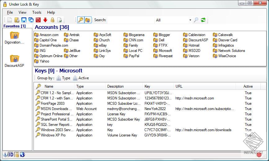The width and height of the screenshot is (269, 161).
Task: Click the new blank file toolbar icon
Action: [x=10, y=20]
